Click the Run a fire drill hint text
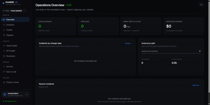210x105 pixels. click(x=120, y=102)
